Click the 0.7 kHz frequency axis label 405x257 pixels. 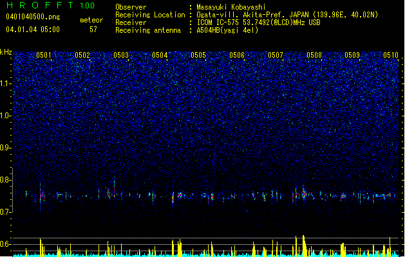6,212
